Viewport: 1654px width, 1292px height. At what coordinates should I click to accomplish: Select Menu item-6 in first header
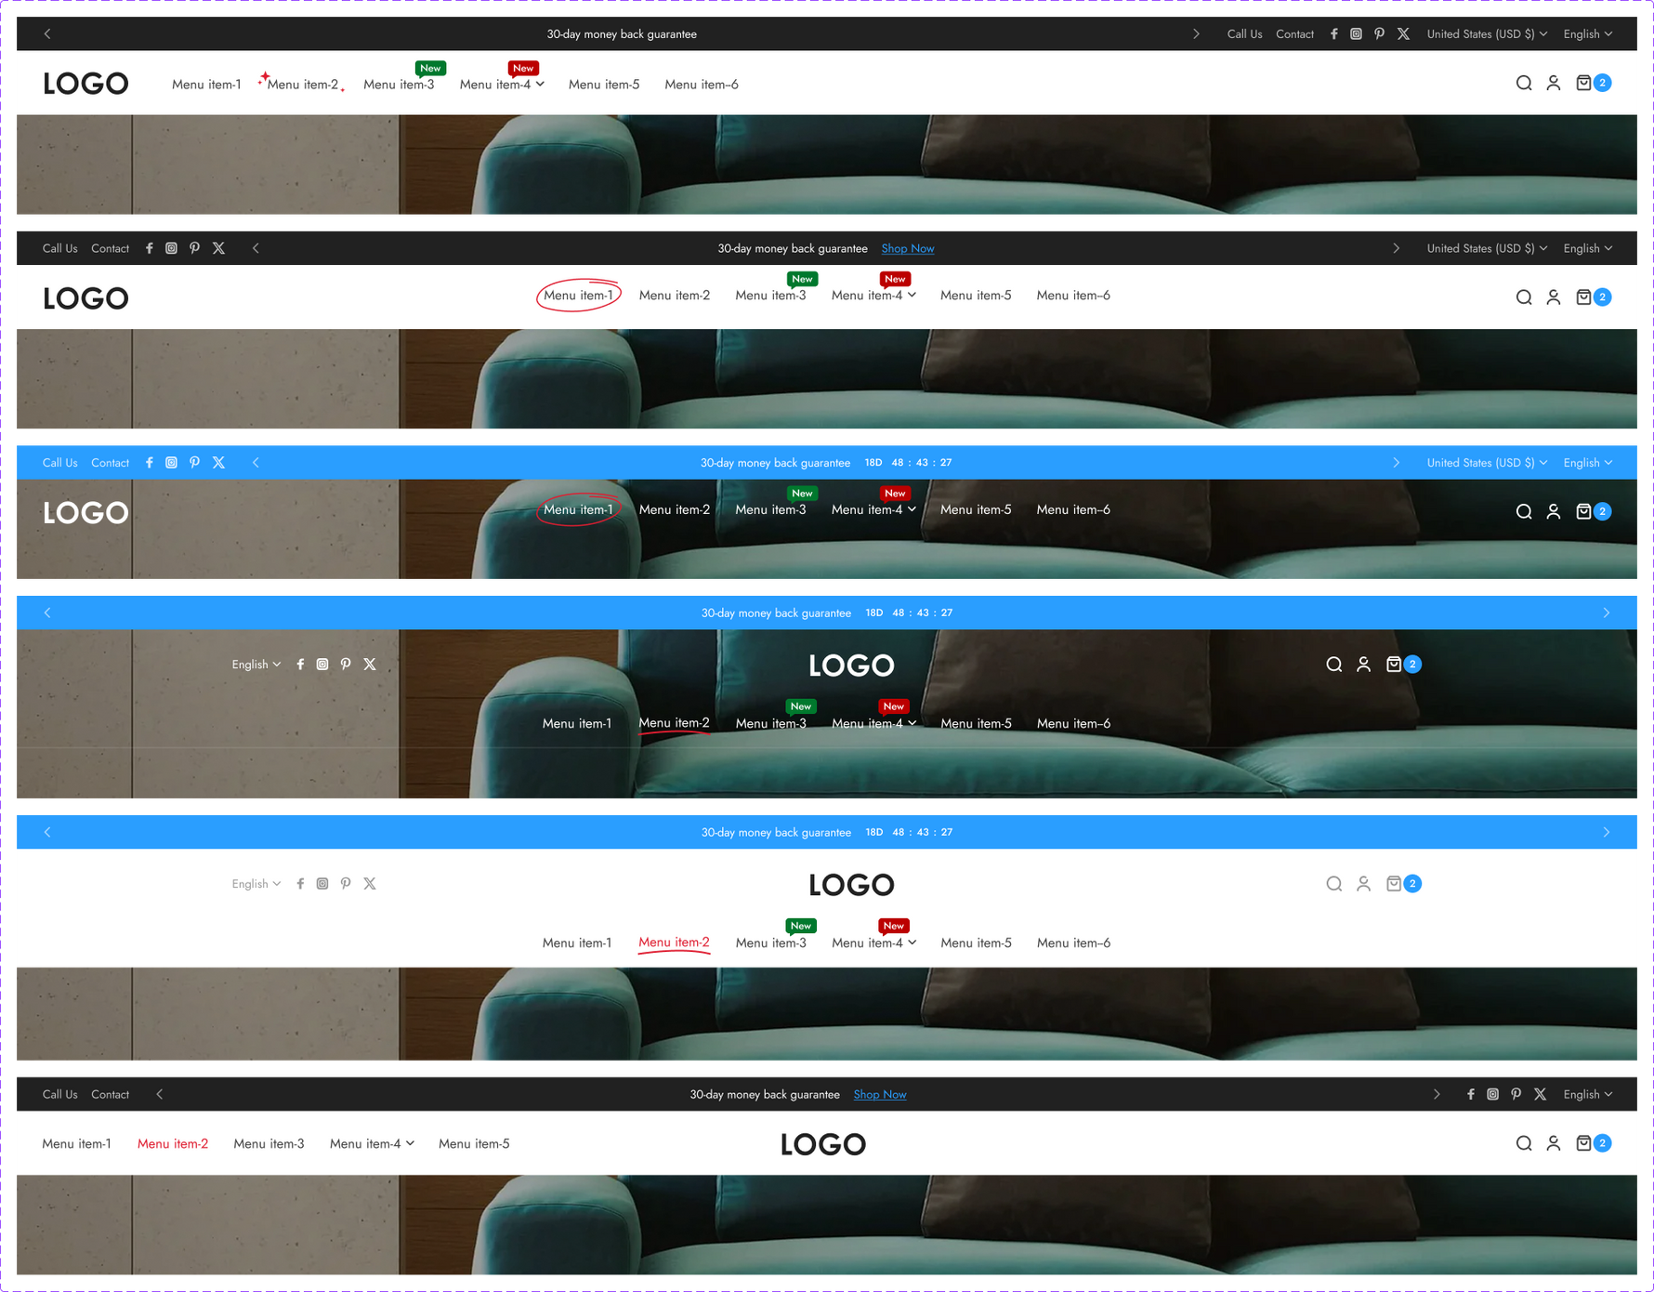(702, 85)
